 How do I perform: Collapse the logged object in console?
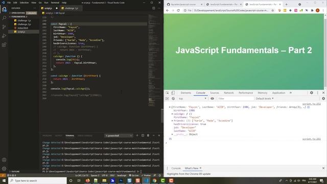pos(170,107)
